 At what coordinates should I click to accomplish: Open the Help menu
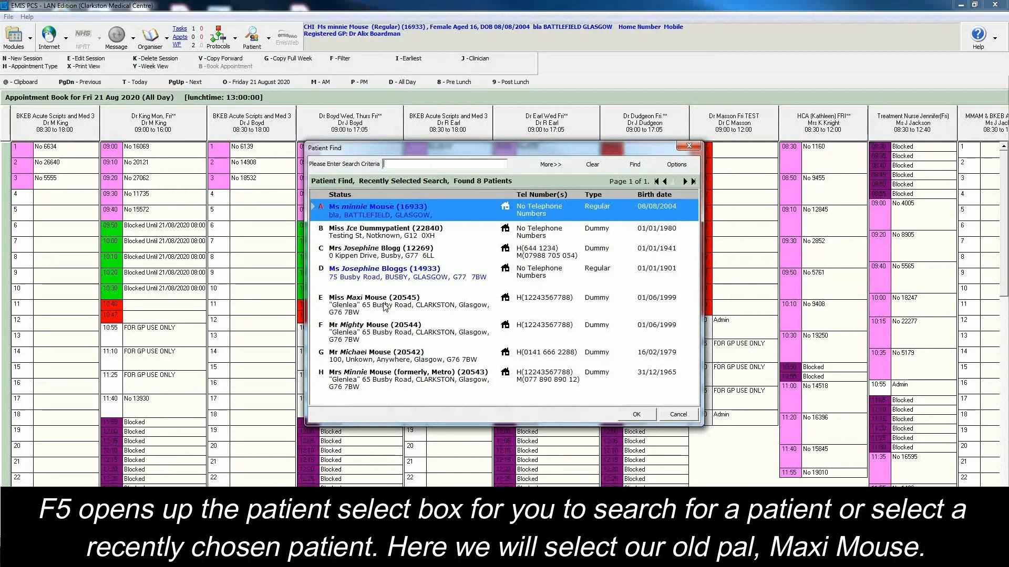coord(26,16)
